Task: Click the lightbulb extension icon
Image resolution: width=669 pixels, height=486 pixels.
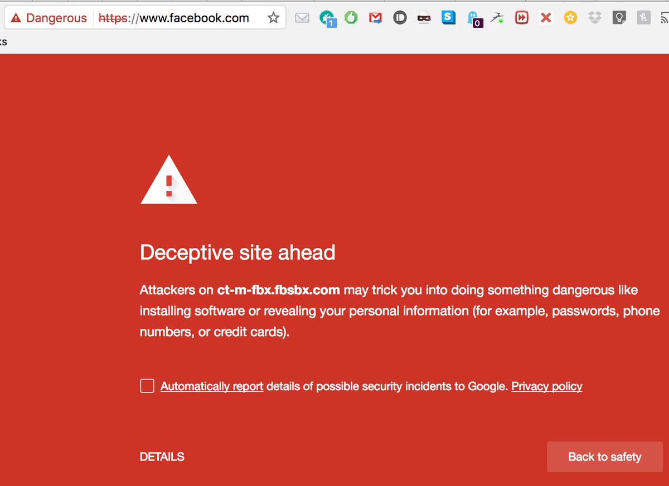Action: click(619, 18)
